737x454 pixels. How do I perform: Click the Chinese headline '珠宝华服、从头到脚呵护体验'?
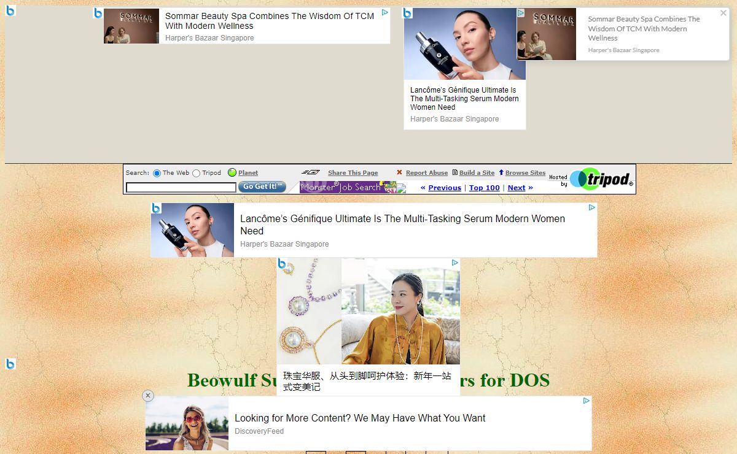pyautogui.click(x=367, y=382)
